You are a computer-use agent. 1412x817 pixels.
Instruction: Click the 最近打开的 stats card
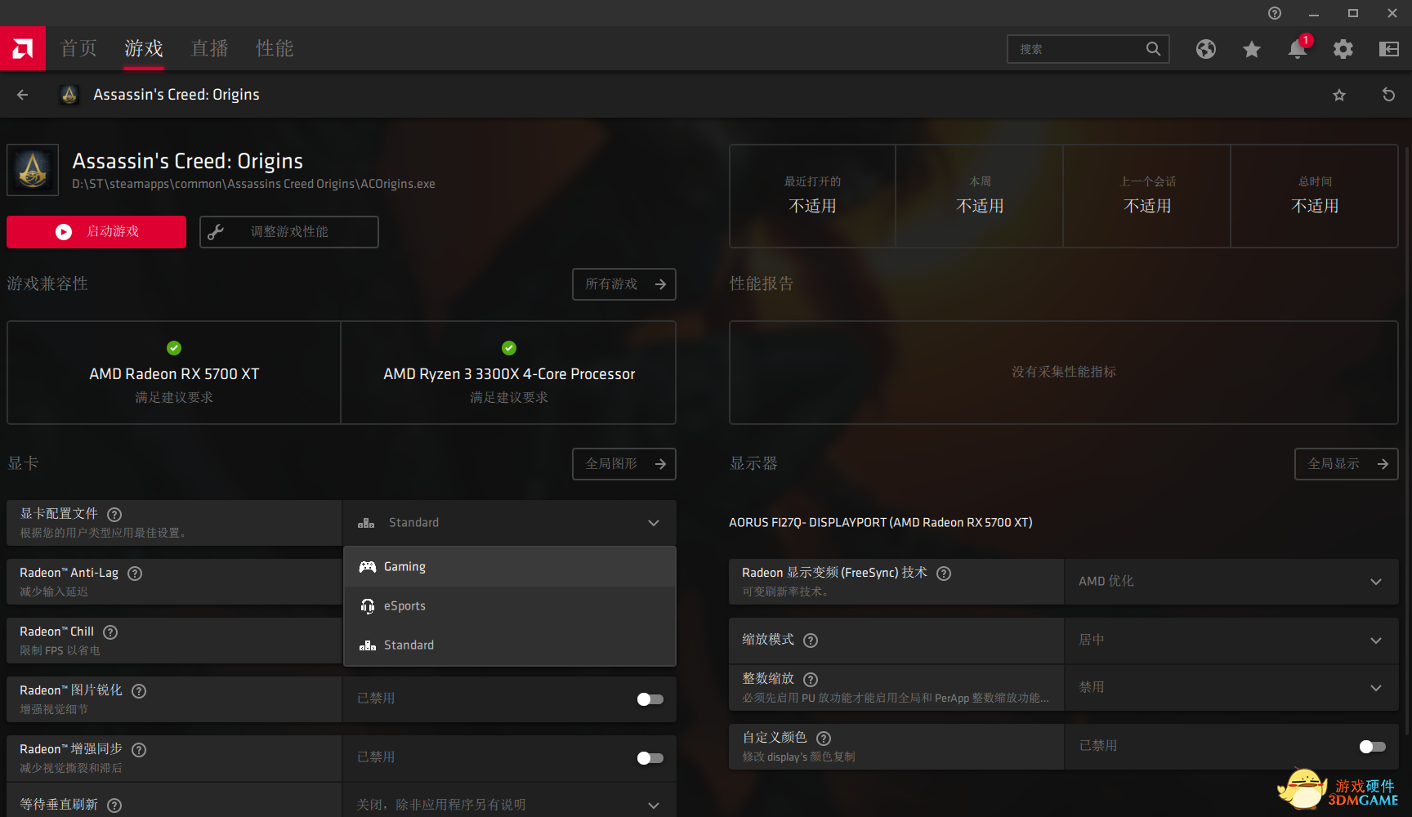pyautogui.click(x=813, y=196)
